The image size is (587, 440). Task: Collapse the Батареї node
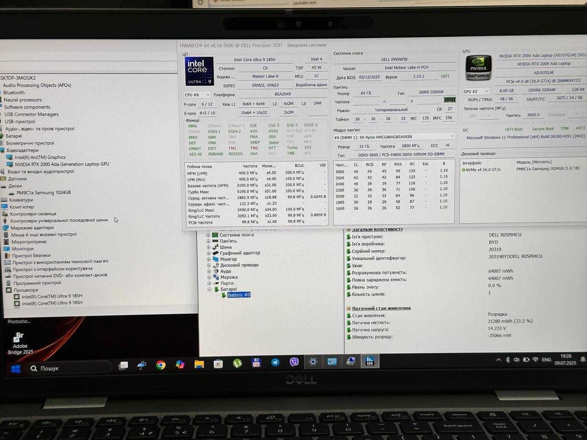pos(209,289)
